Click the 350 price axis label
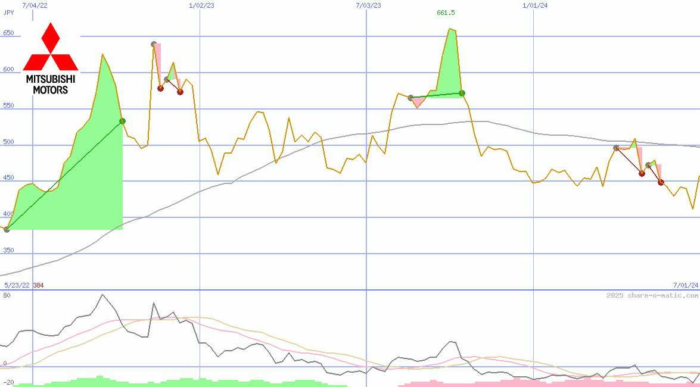The image size is (700, 387). pos(8,250)
